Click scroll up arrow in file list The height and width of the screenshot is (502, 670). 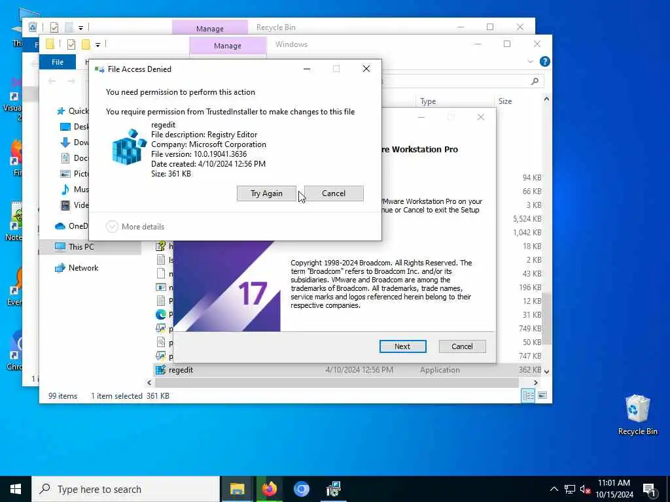546,99
